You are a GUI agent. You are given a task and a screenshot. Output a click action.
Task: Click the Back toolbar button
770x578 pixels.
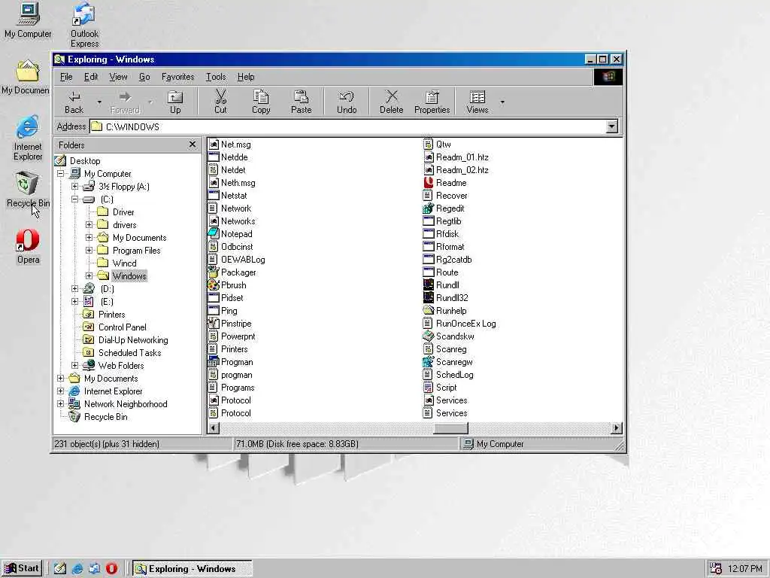[x=74, y=102]
